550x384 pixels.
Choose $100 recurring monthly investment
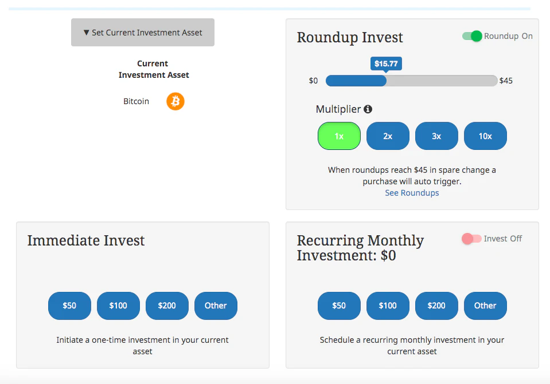click(388, 306)
